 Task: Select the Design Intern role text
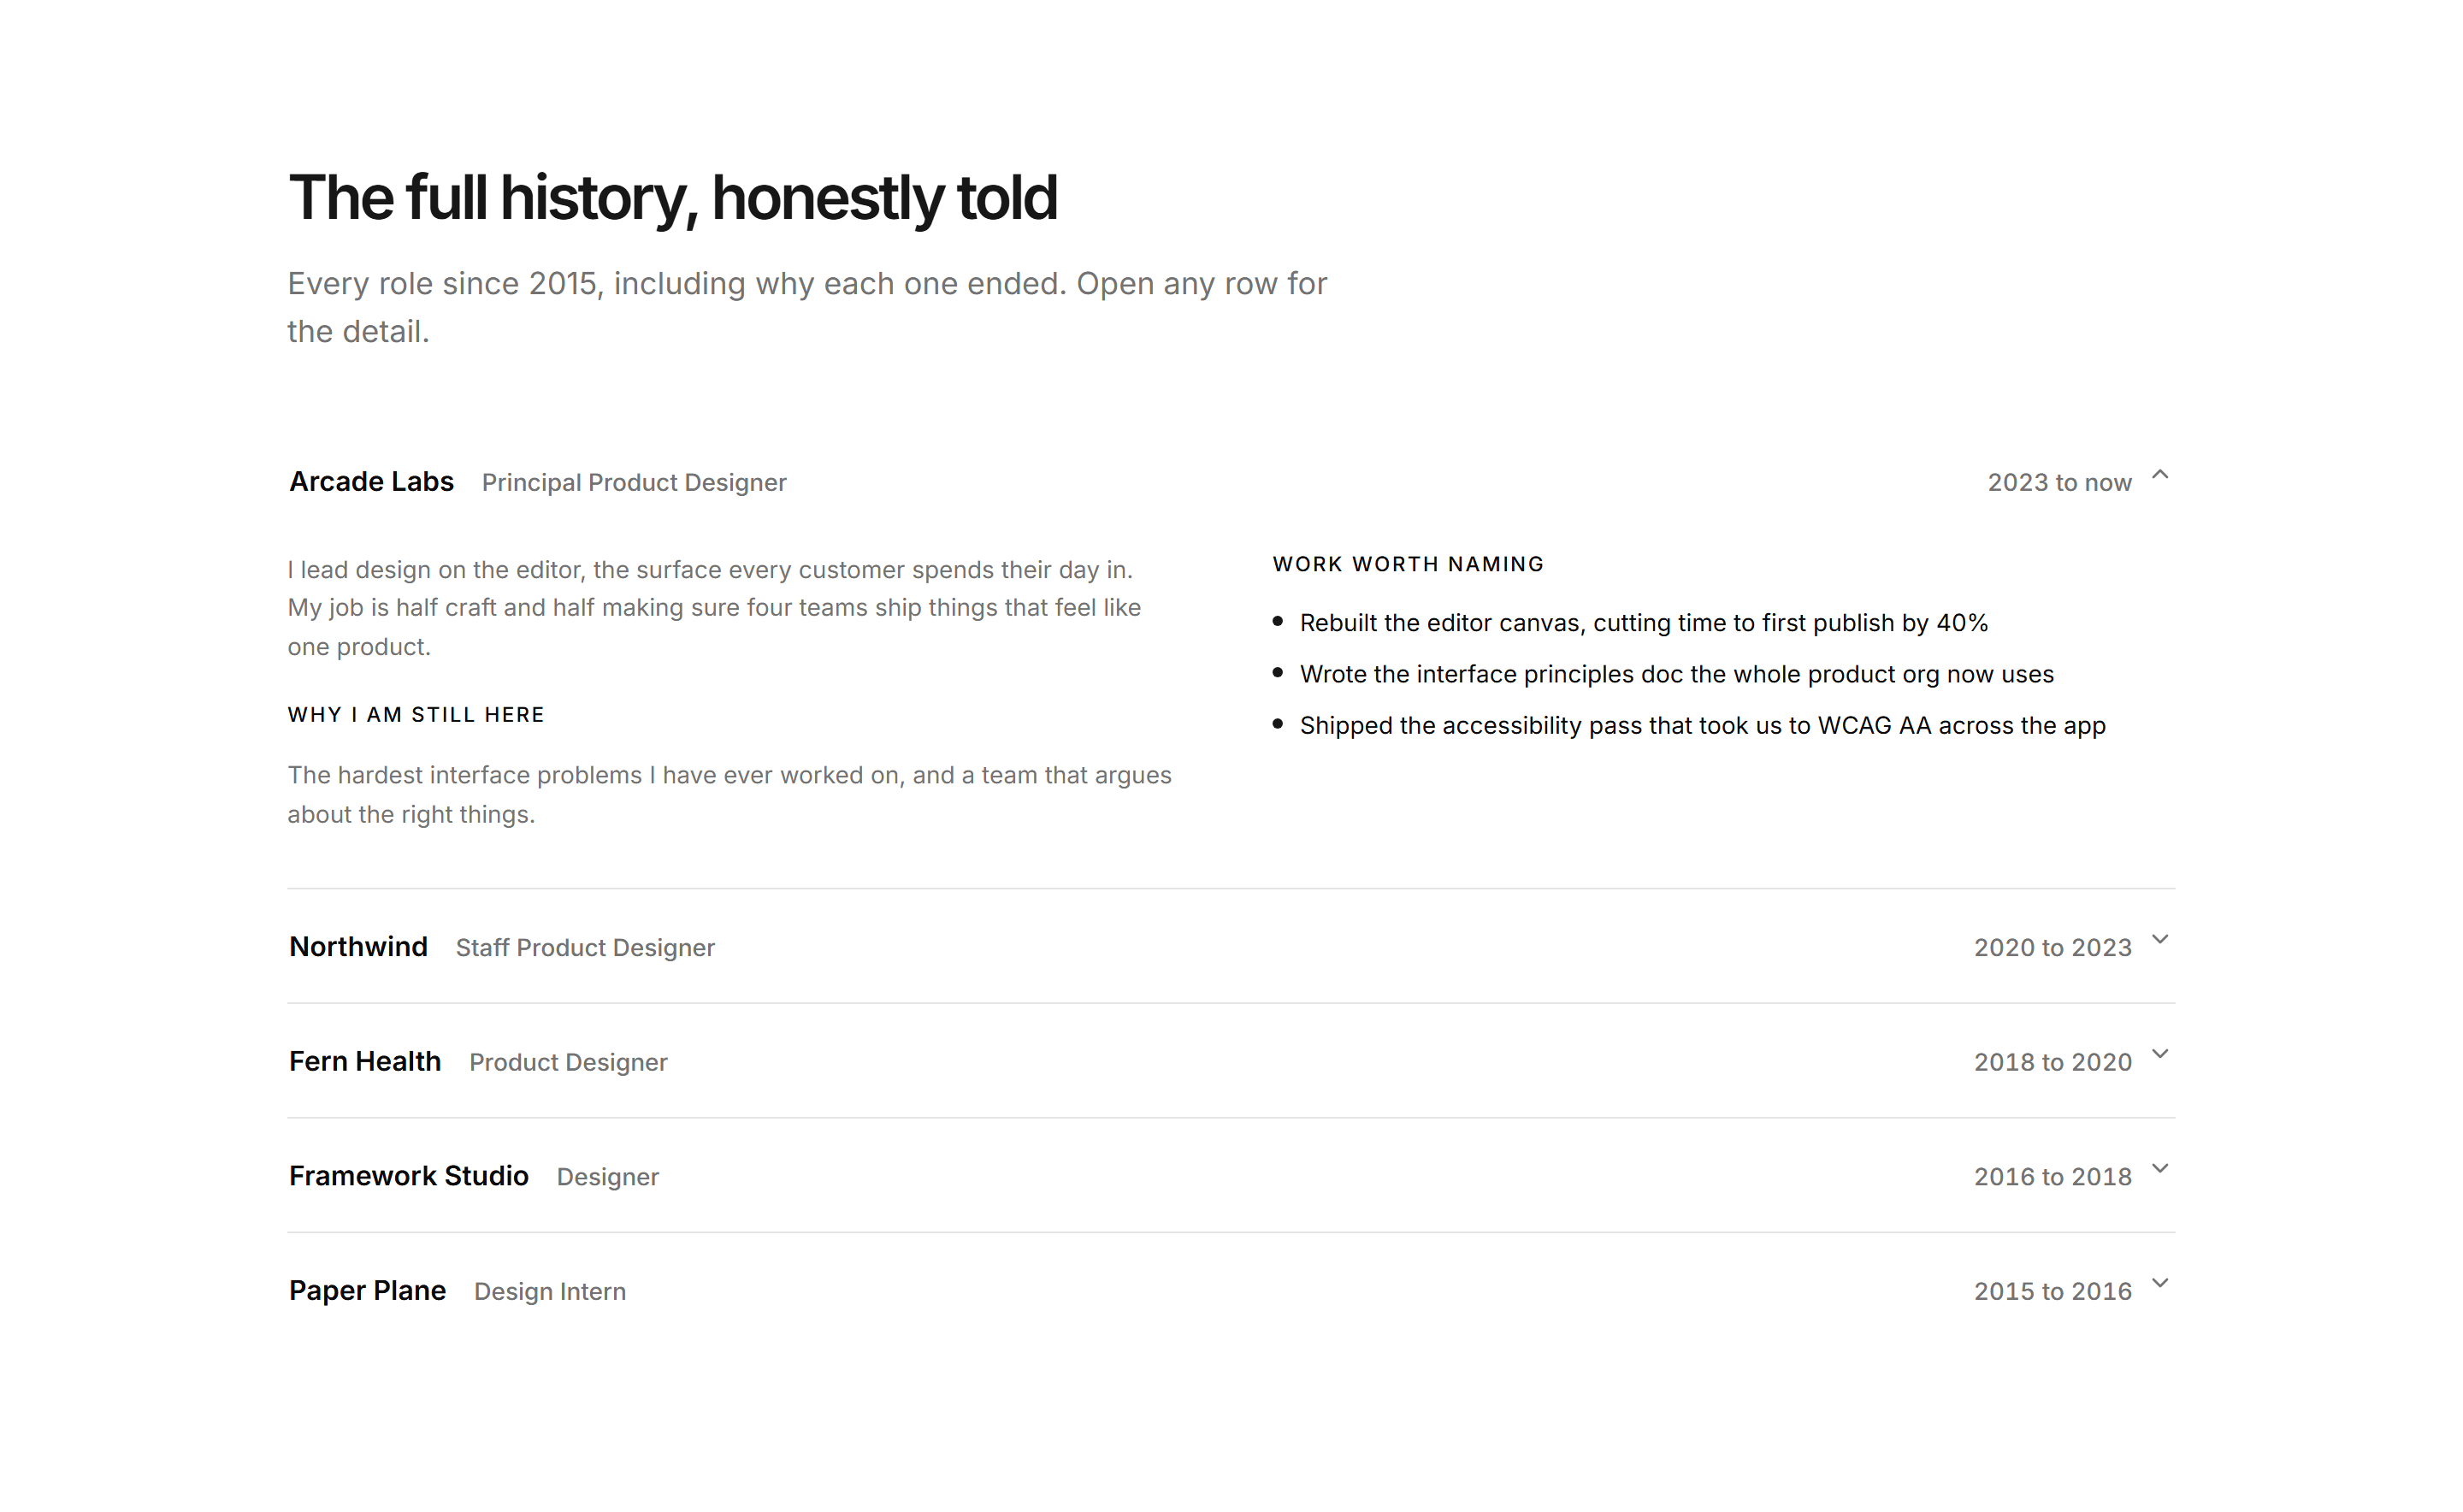click(x=550, y=1292)
